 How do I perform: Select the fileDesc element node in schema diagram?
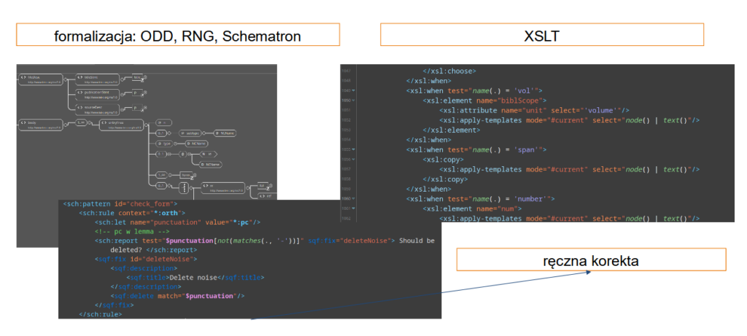[x=41, y=80]
